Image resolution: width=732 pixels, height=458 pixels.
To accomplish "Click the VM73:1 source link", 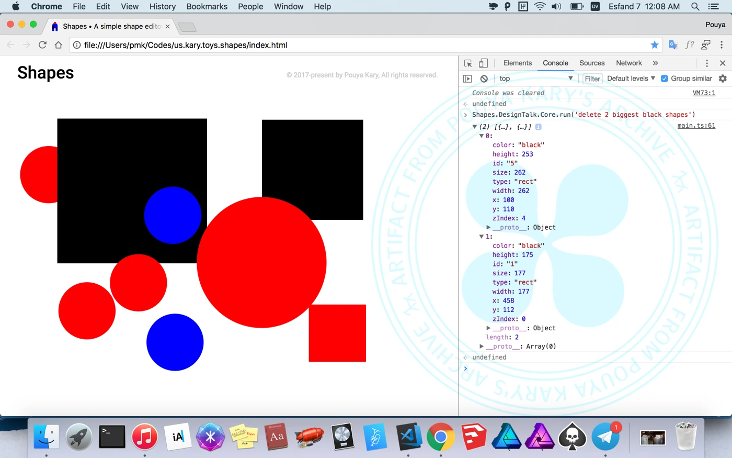I will point(704,93).
